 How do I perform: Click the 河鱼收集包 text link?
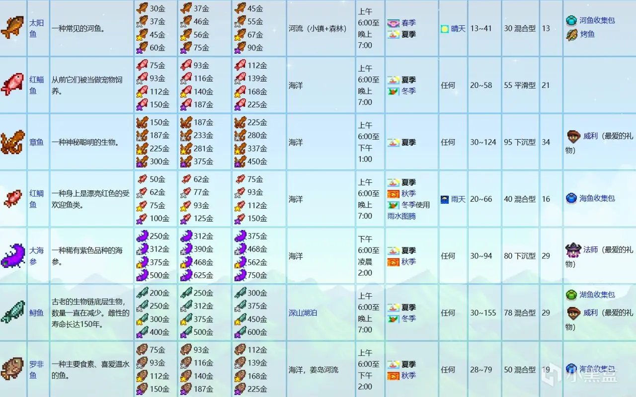click(x=597, y=20)
